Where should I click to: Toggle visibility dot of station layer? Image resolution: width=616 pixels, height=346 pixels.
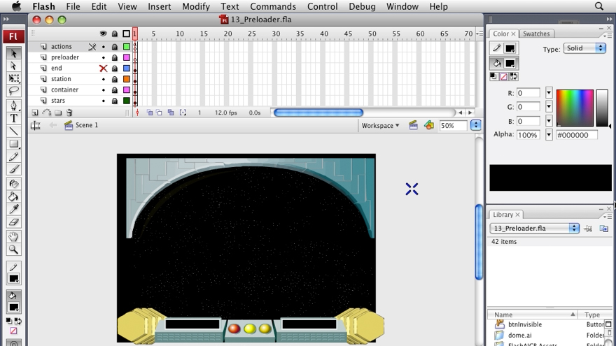(104, 79)
